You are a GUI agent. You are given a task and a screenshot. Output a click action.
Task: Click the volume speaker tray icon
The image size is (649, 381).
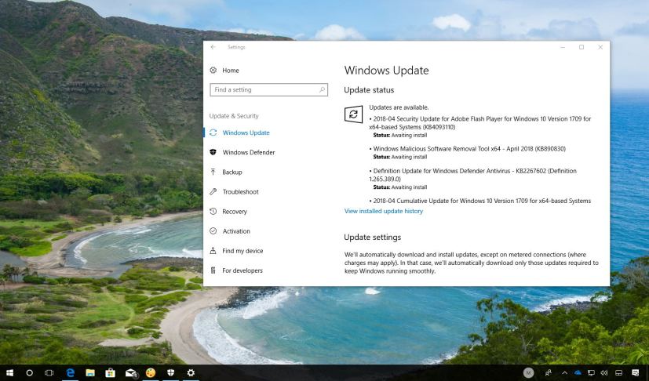604,372
